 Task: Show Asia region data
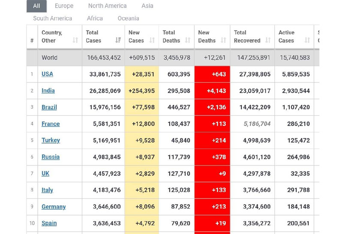click(x=147, y=6)
